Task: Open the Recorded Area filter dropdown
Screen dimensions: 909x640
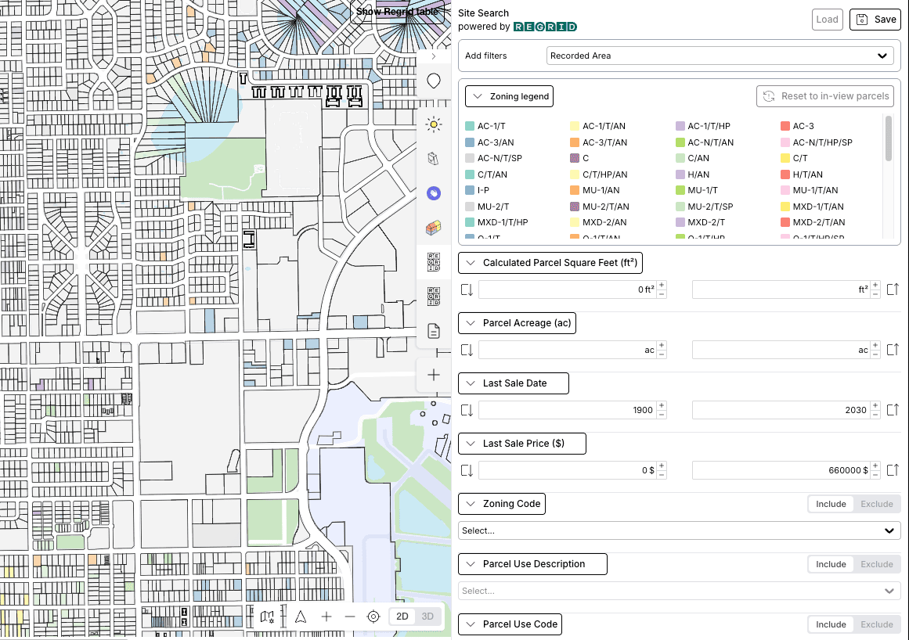Action: pyautogui.click(x=720, y=56)
